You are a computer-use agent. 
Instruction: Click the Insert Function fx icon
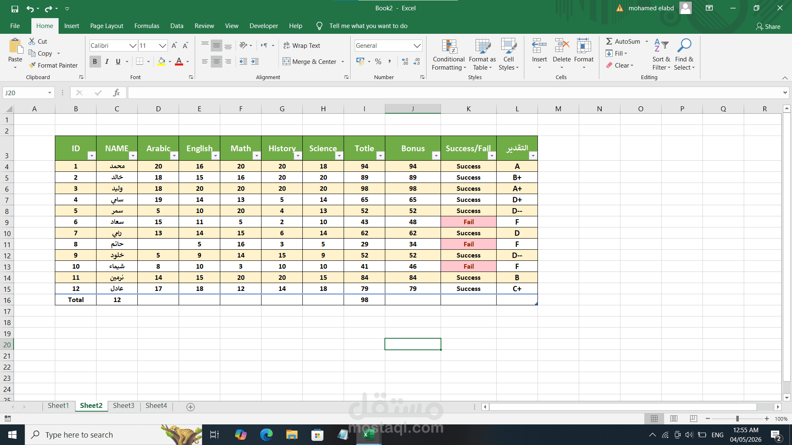coord(116,93)
